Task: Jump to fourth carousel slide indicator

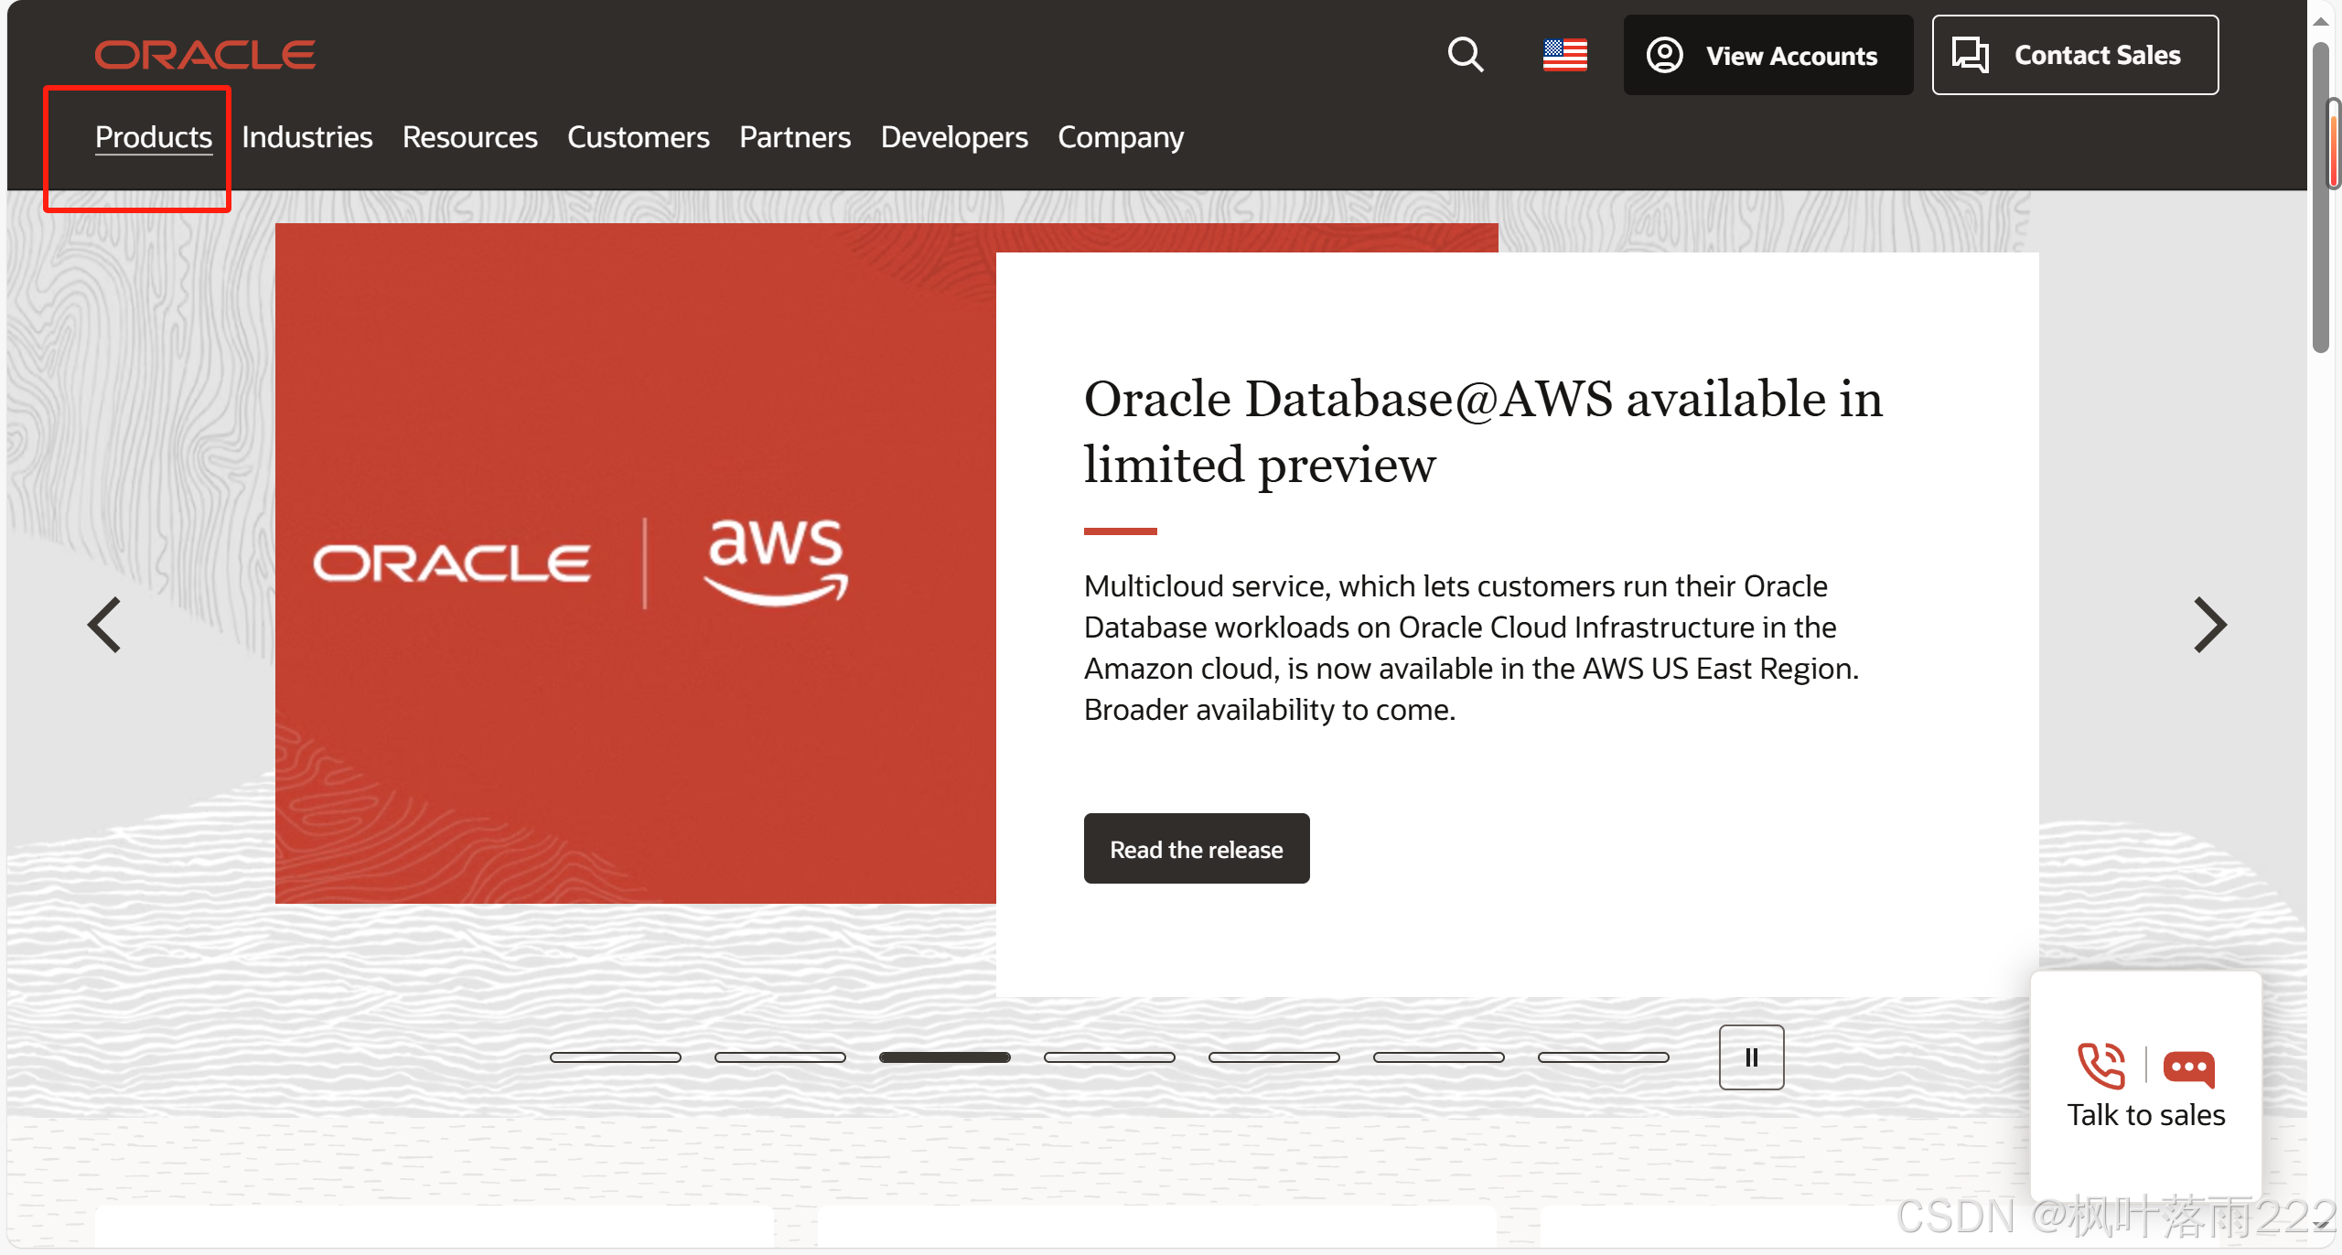Action: point(1110,1057)
